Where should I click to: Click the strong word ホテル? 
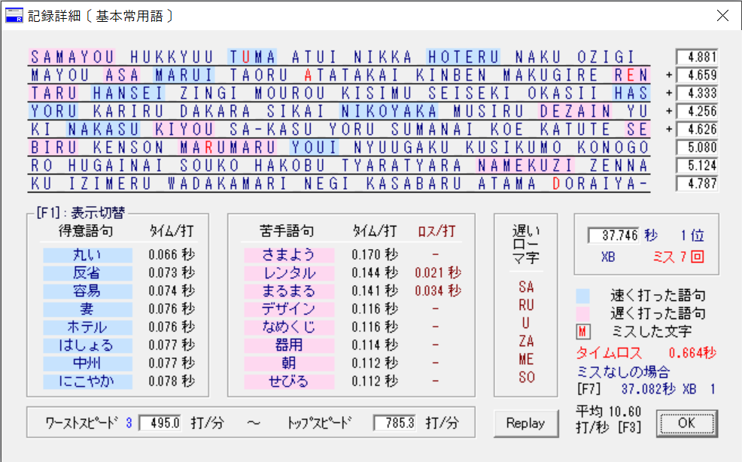87,327
